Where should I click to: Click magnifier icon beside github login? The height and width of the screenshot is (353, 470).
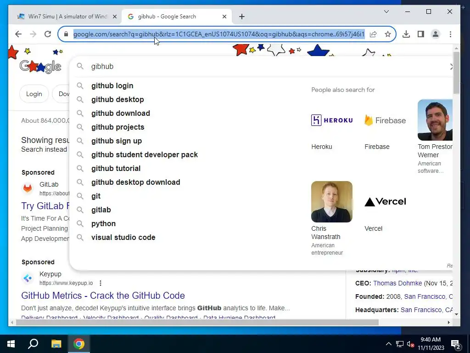(x=80, y=85)
